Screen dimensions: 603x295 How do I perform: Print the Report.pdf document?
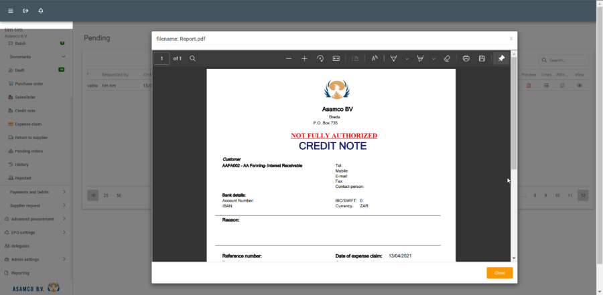[466, 59]
